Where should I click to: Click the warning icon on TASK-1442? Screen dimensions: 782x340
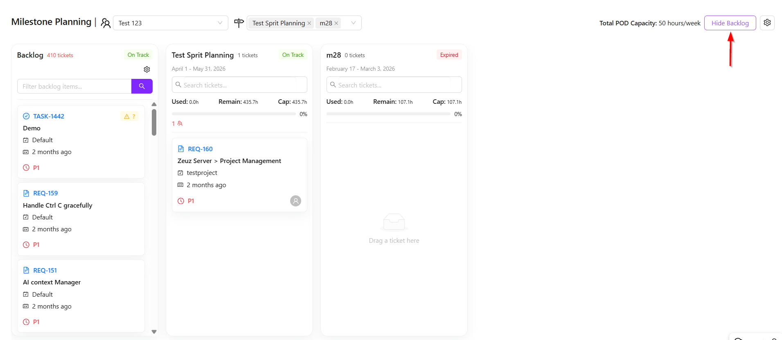pyautogui.click(x=127, y=116)
